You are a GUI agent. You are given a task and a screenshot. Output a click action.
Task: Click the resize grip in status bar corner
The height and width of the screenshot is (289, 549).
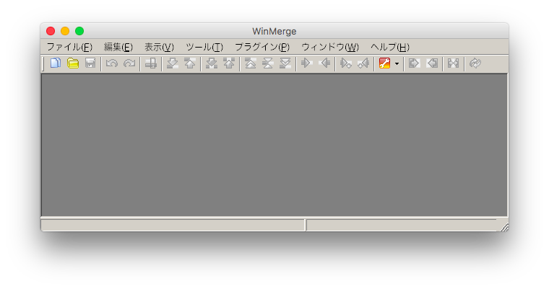pos(504,227)
